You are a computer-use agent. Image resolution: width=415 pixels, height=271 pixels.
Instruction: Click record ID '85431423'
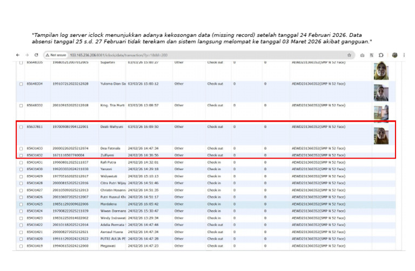(x=35, y=218)
